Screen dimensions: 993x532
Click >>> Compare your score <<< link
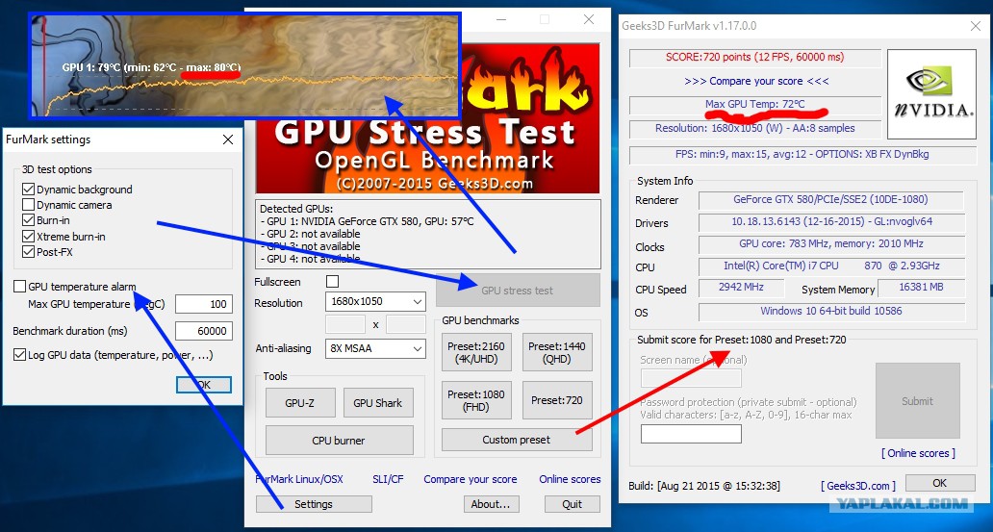click(756, 81)
